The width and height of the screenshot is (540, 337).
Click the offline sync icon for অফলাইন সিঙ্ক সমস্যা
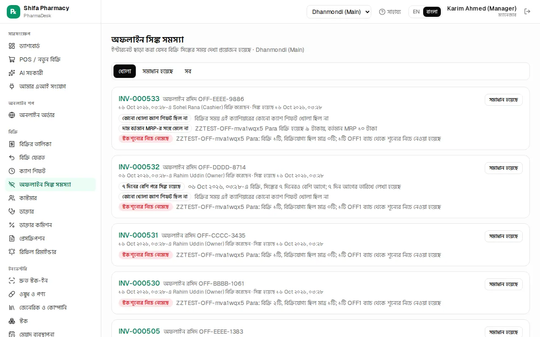12,185
